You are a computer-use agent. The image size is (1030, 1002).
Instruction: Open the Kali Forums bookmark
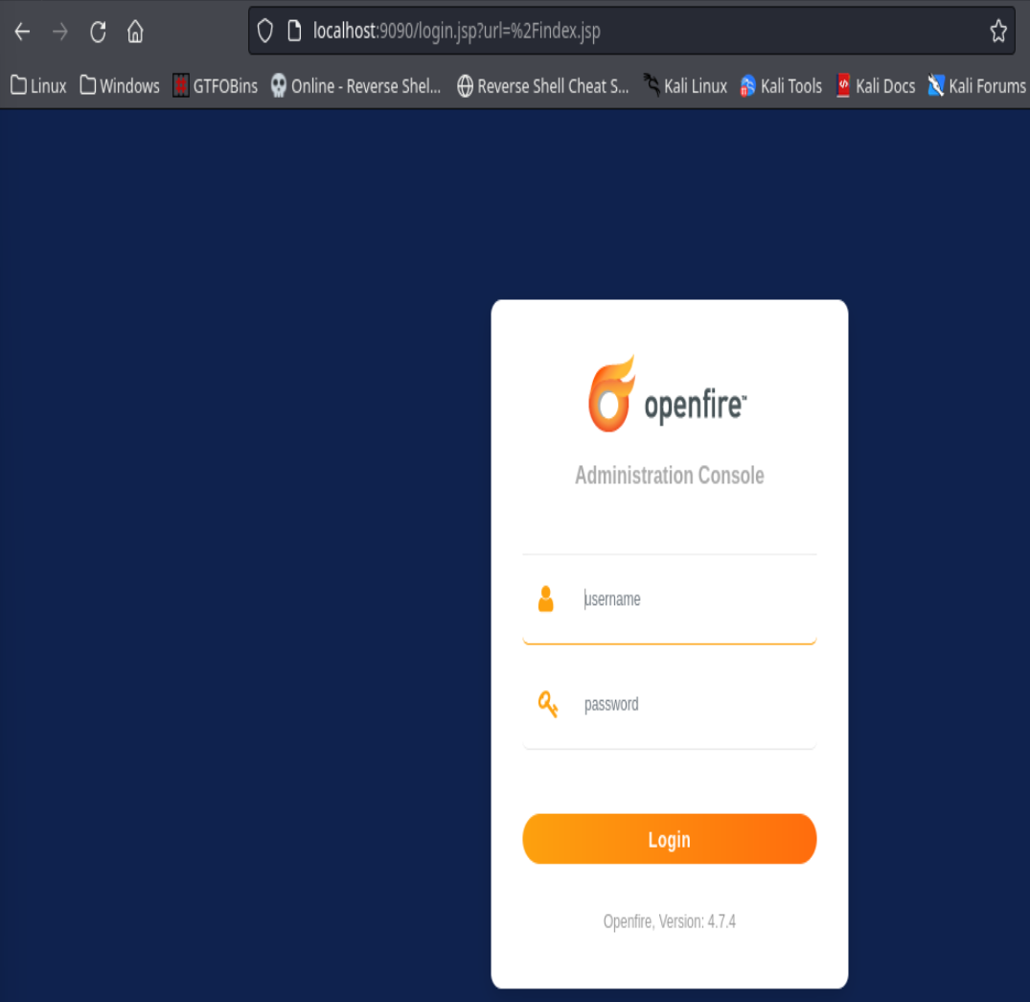coord(976,86)
